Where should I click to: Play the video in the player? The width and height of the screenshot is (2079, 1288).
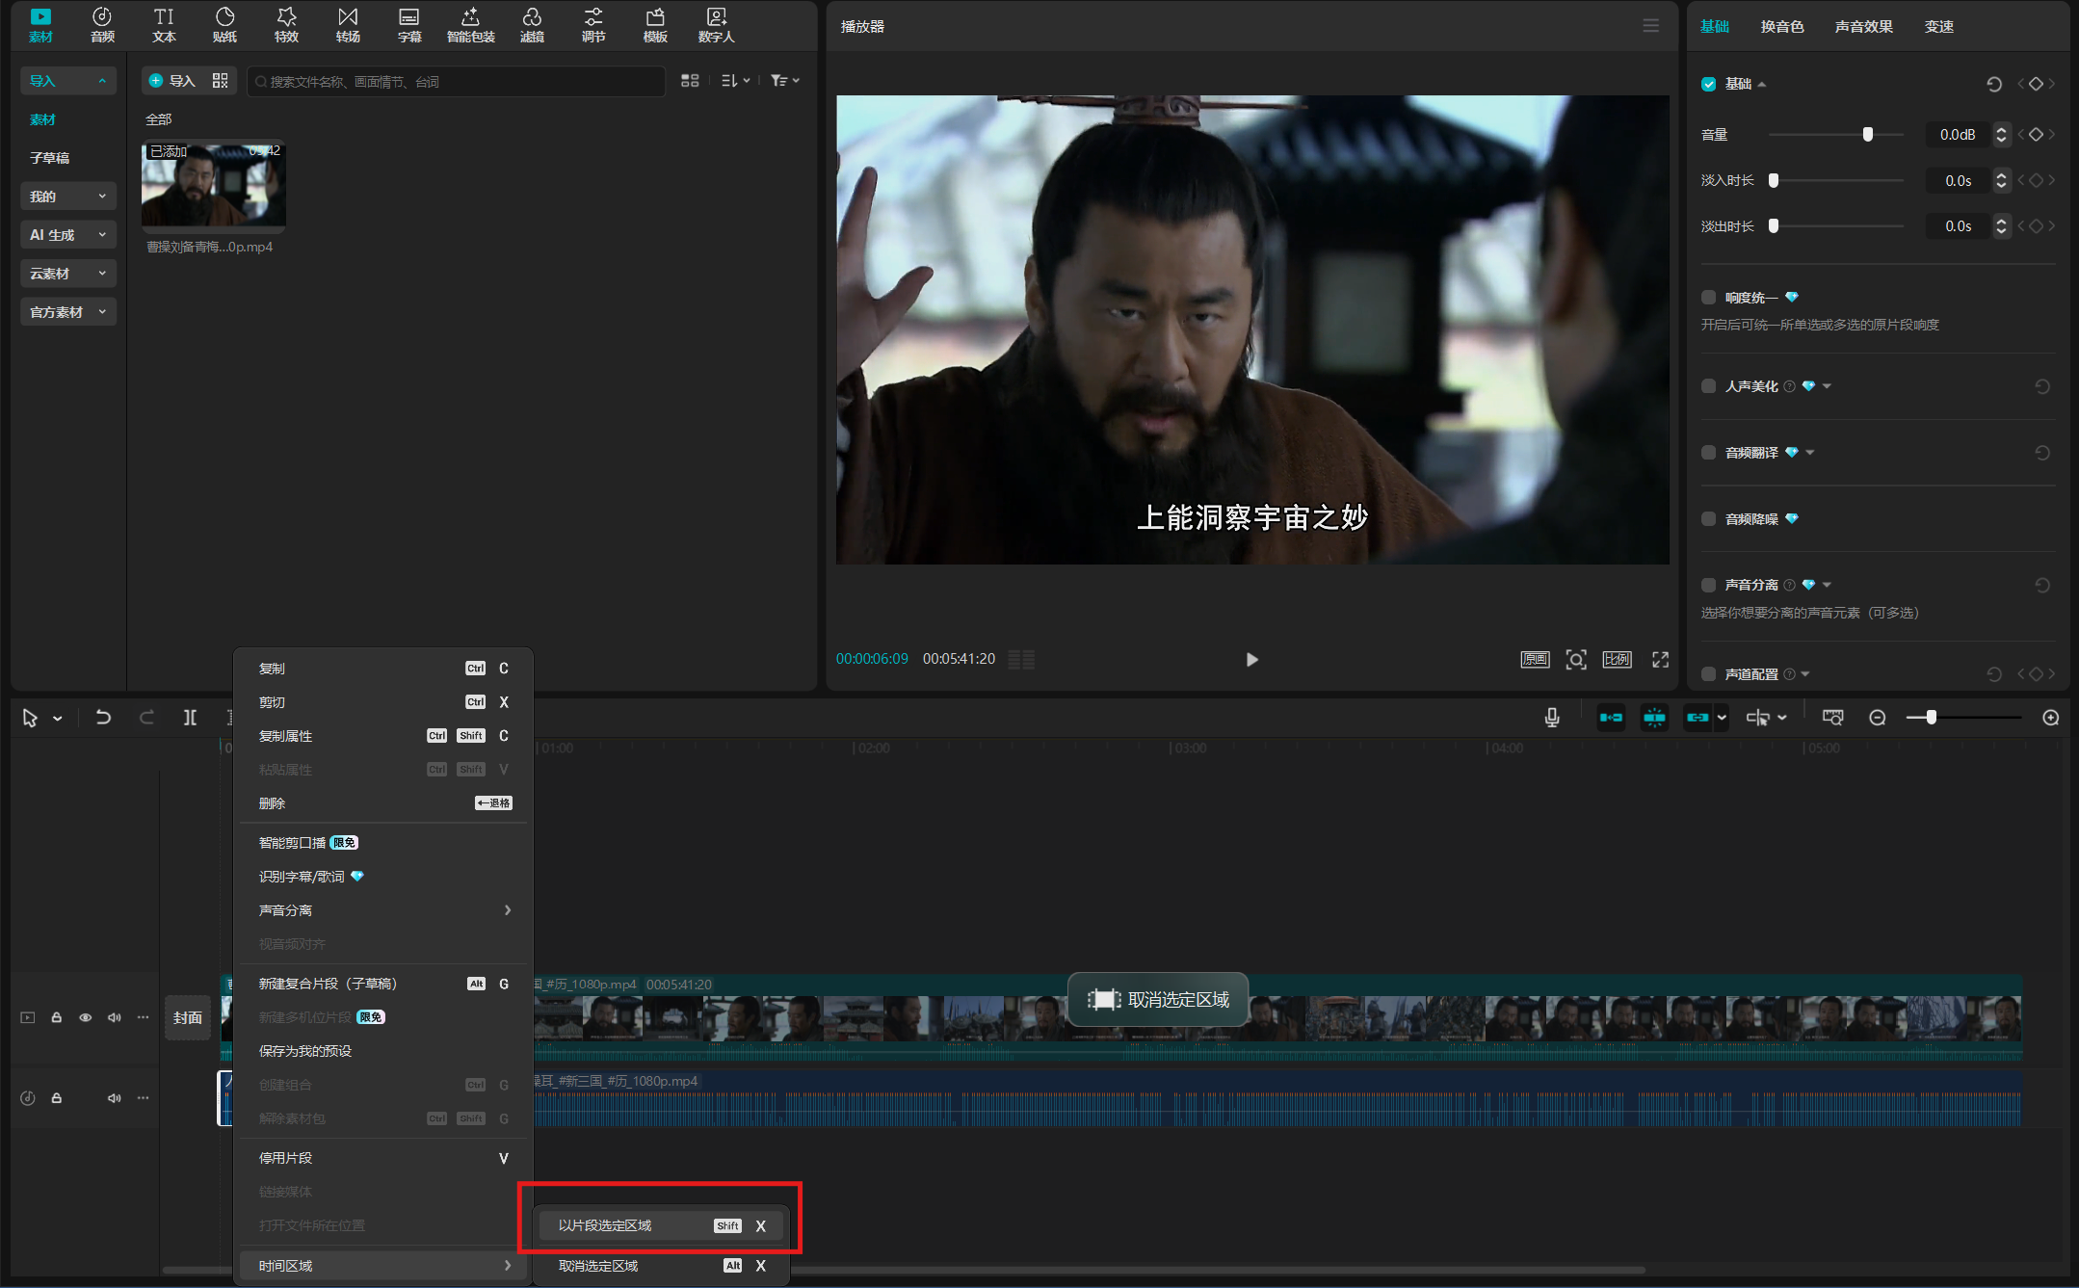click(x=1251, y=660)
